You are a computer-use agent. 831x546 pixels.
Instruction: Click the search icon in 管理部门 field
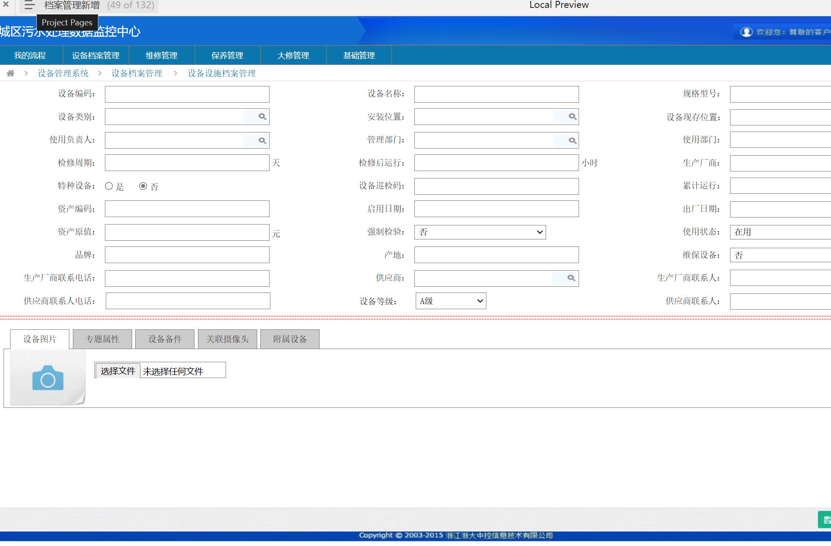point(572,140)
